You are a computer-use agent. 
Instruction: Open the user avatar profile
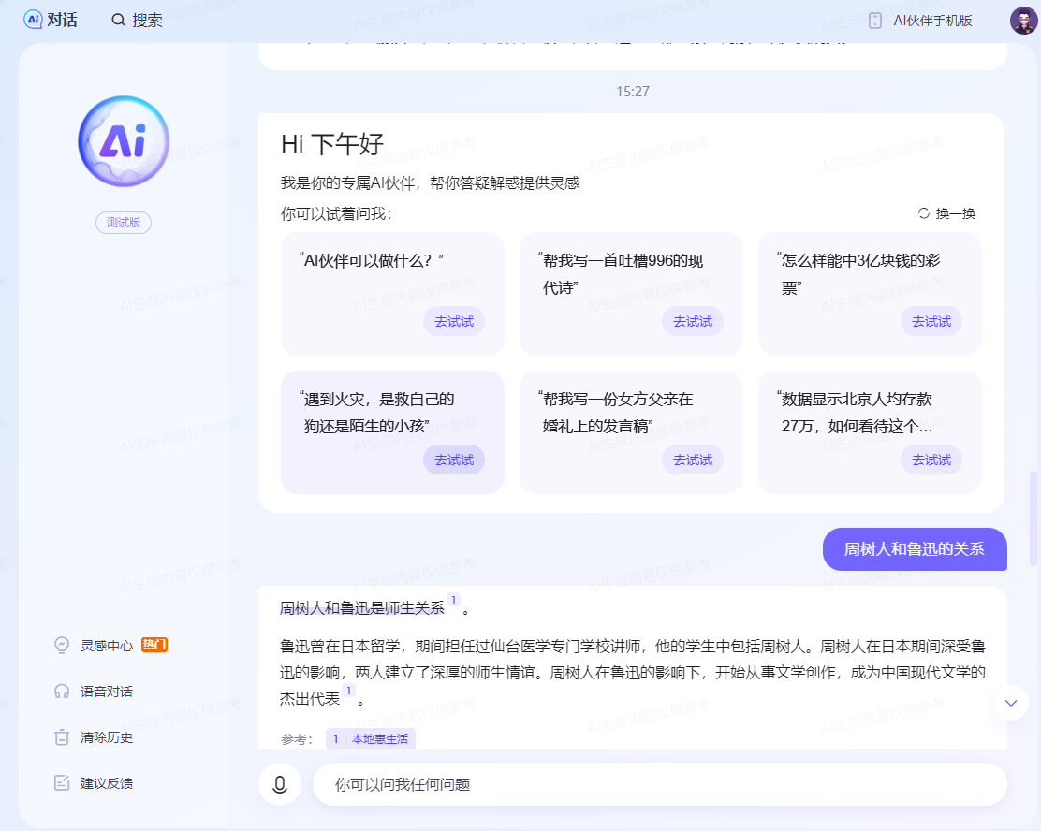pyautogui.click(x=1023, y=21)
